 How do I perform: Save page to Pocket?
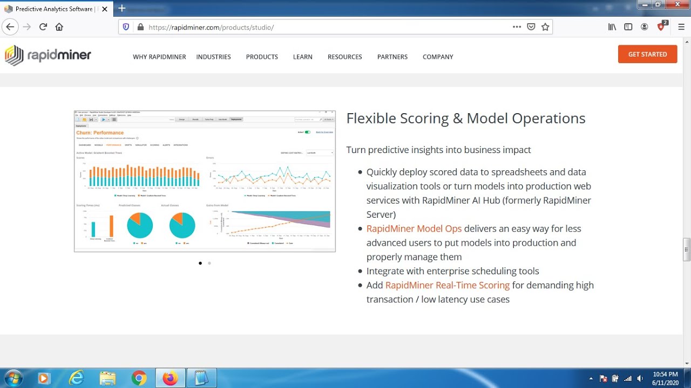(x=531, y=27)
